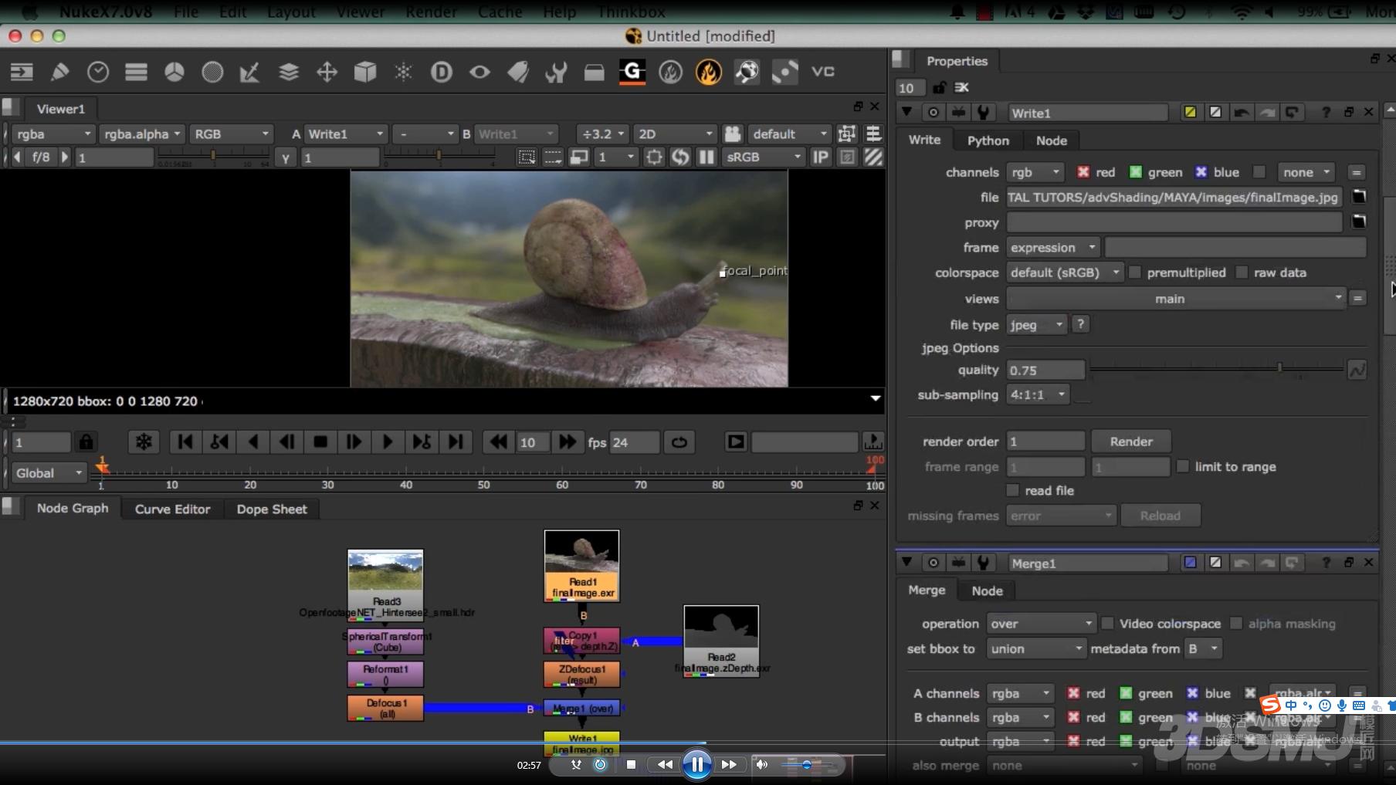Toggle the viewer IP input process button
The image size is (1396, 785).
click(820, 157)
